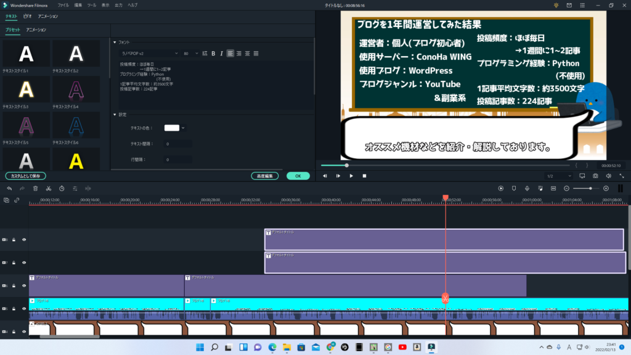
Task: Click the marker shield icon in timeline toolbar
Action: tap(514, 189)
